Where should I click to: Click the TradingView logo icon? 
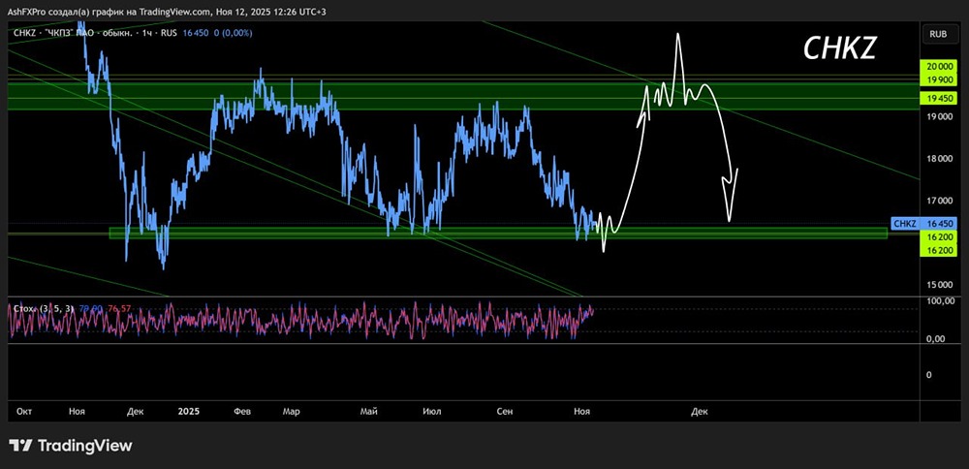21,446
